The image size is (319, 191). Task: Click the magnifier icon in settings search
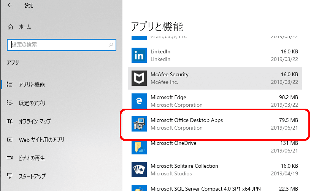111,45
